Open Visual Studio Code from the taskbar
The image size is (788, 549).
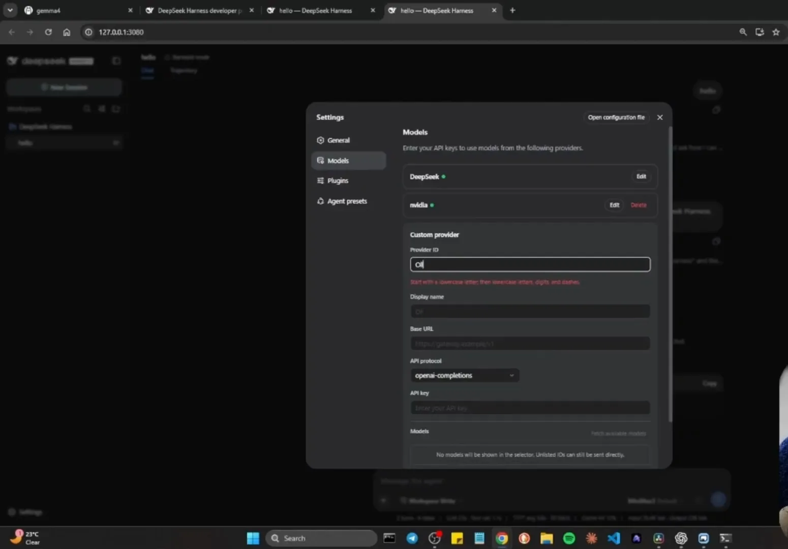(x=614, y=538)
